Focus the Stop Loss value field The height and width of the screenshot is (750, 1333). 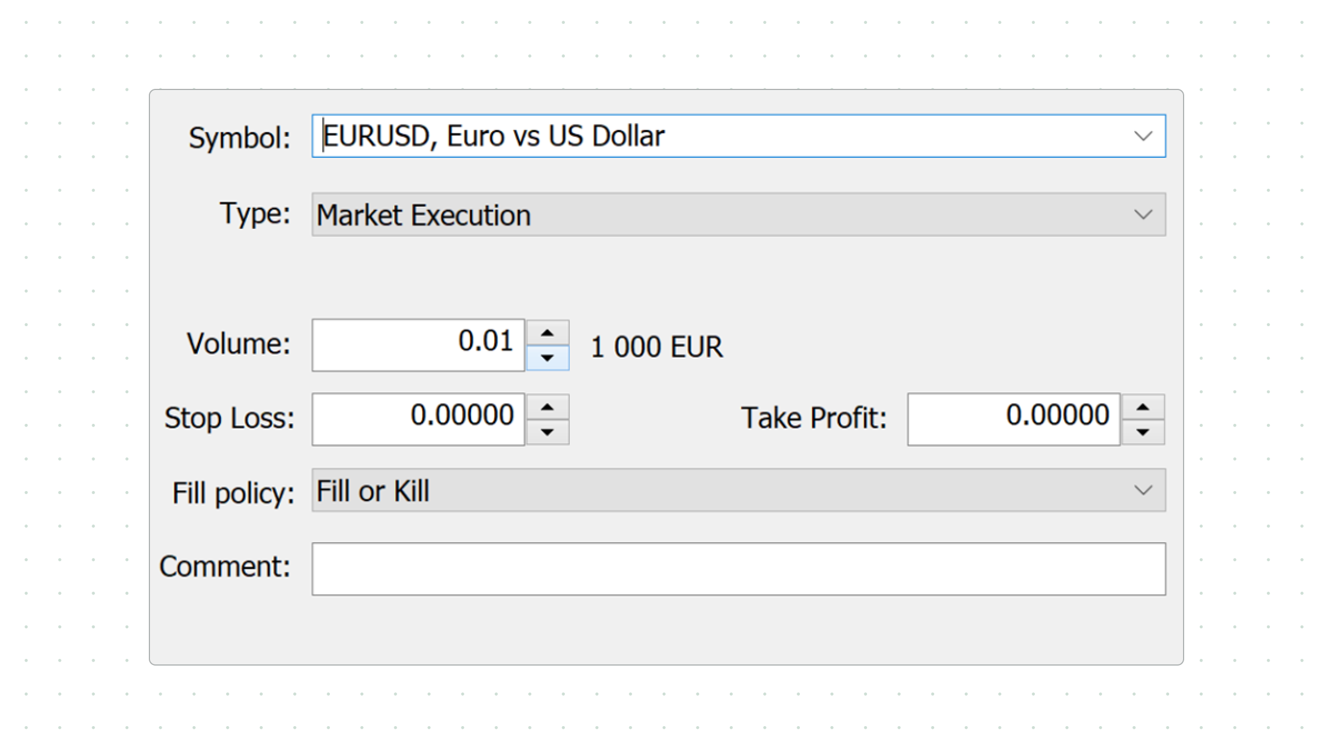[418, 419]
